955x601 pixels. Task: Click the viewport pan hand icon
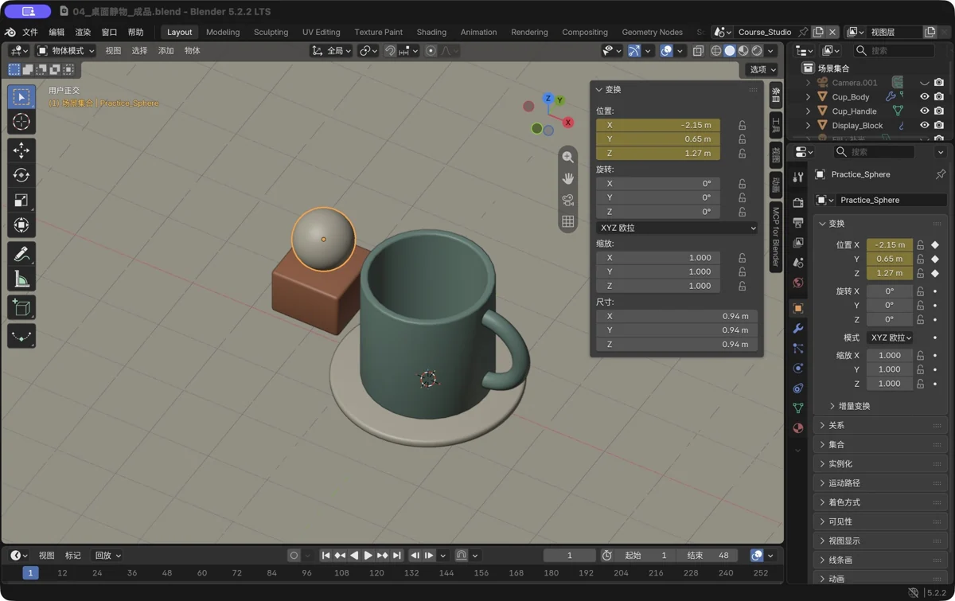567,178
